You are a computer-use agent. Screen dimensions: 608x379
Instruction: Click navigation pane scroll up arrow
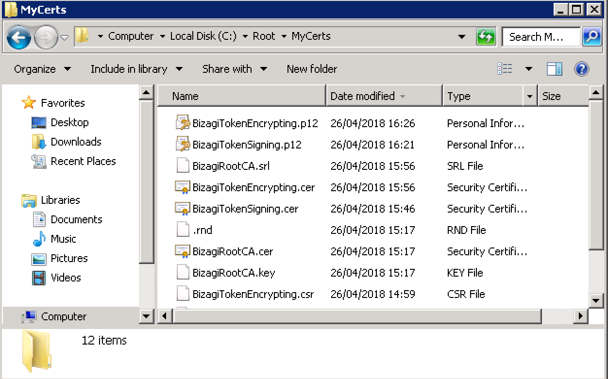[x=146, y=93]
